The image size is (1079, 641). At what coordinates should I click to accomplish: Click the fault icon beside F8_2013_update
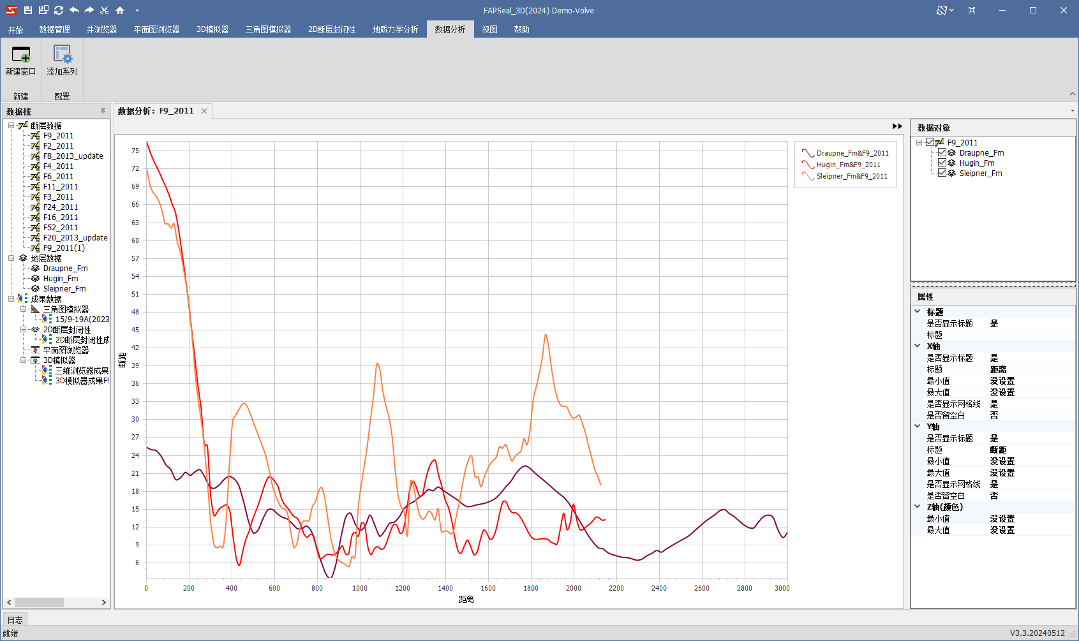coord(35,156)
